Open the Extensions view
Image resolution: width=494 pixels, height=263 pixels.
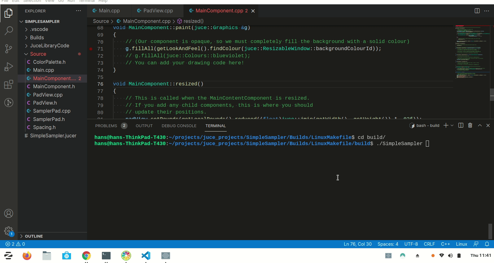click(x=9, y=84)
